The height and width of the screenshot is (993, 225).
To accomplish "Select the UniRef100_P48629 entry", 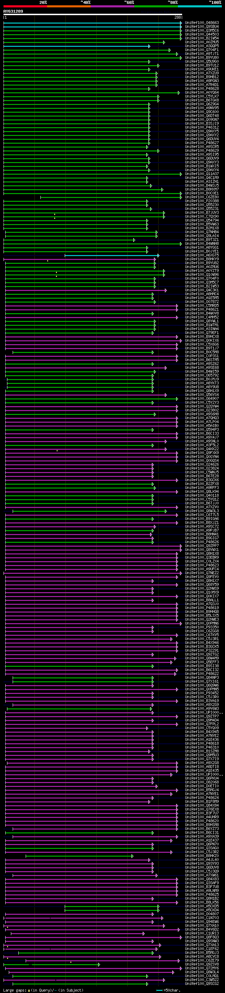I will pyautogui.click(x=201, y=151).
